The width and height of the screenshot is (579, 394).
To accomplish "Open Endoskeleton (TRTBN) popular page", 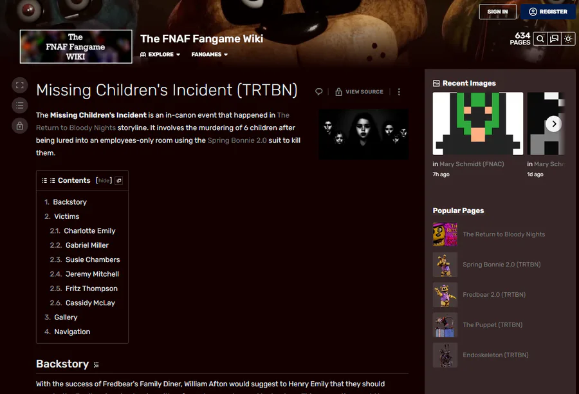I will point(495,355).
